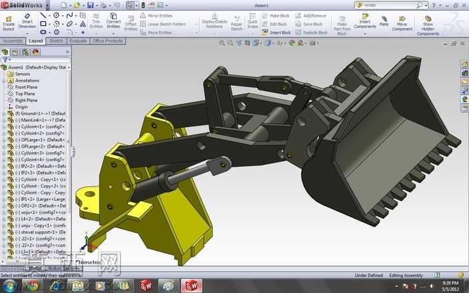Switch to the Assembly tab
Image resolution: width=469 pixels, height=293 pixels.
(13, 41)
